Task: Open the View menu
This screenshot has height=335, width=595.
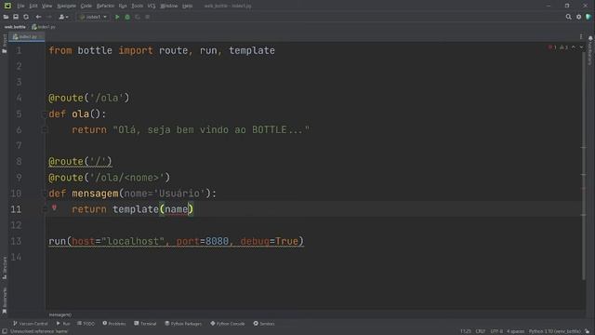Action: (46, 6)
